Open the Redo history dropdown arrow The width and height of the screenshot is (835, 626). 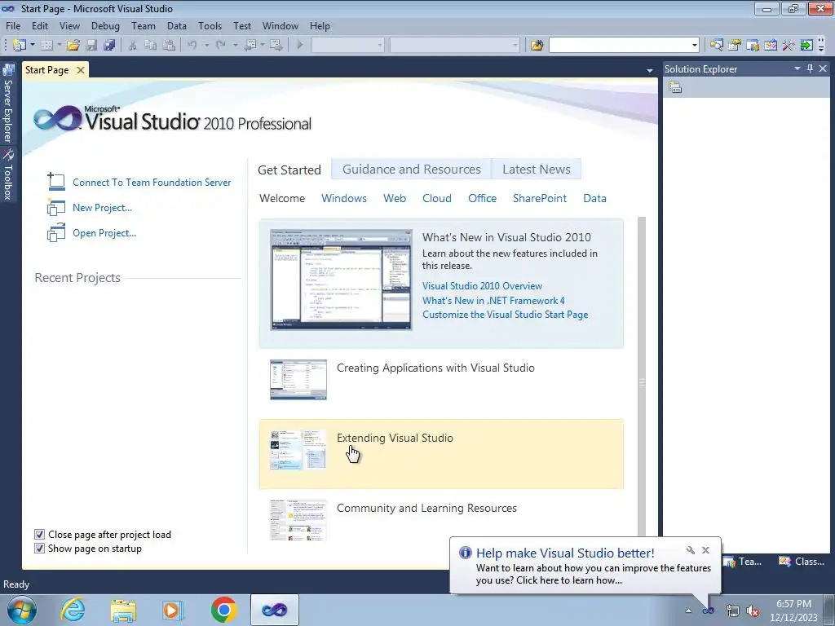236,46
